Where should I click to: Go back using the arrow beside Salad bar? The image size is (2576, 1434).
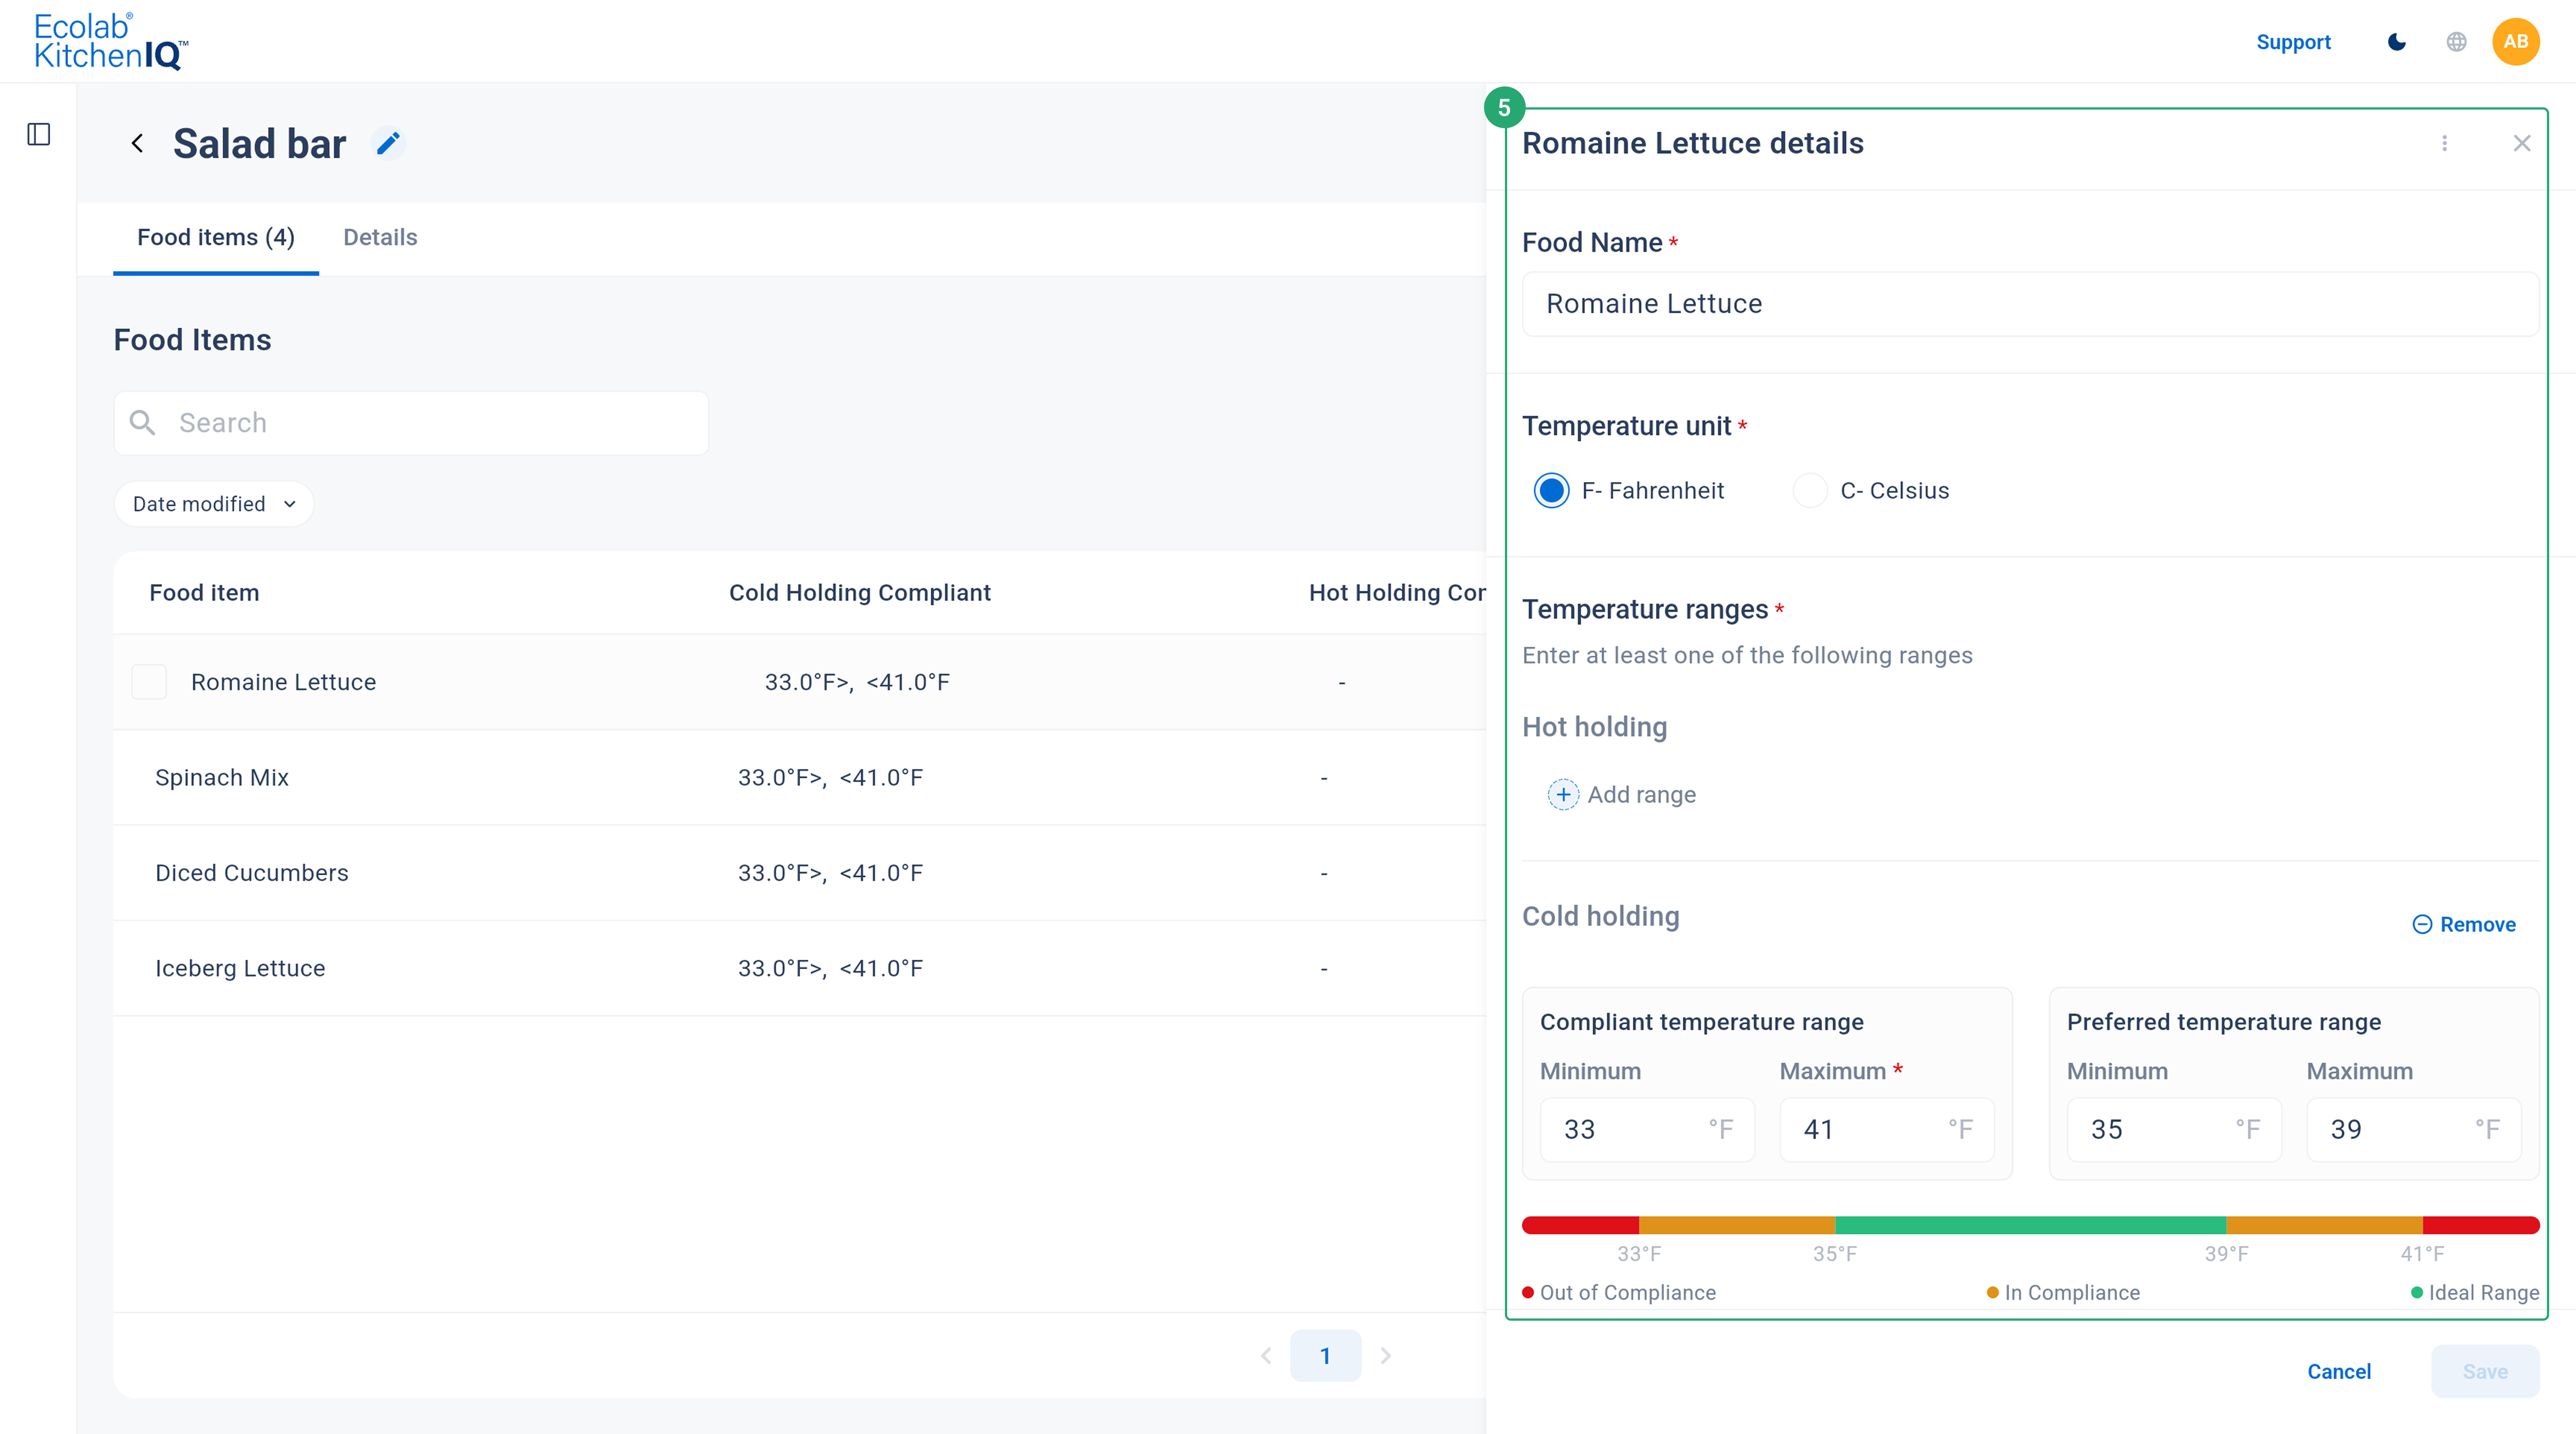(137, 144)
